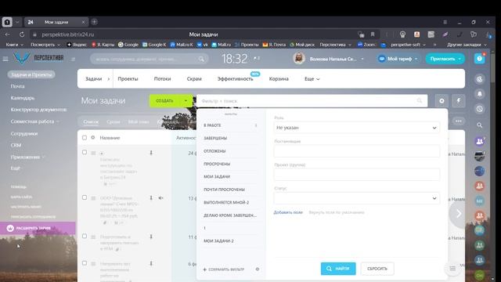Expand the Еще menu in top tabs

pos(312,79)
